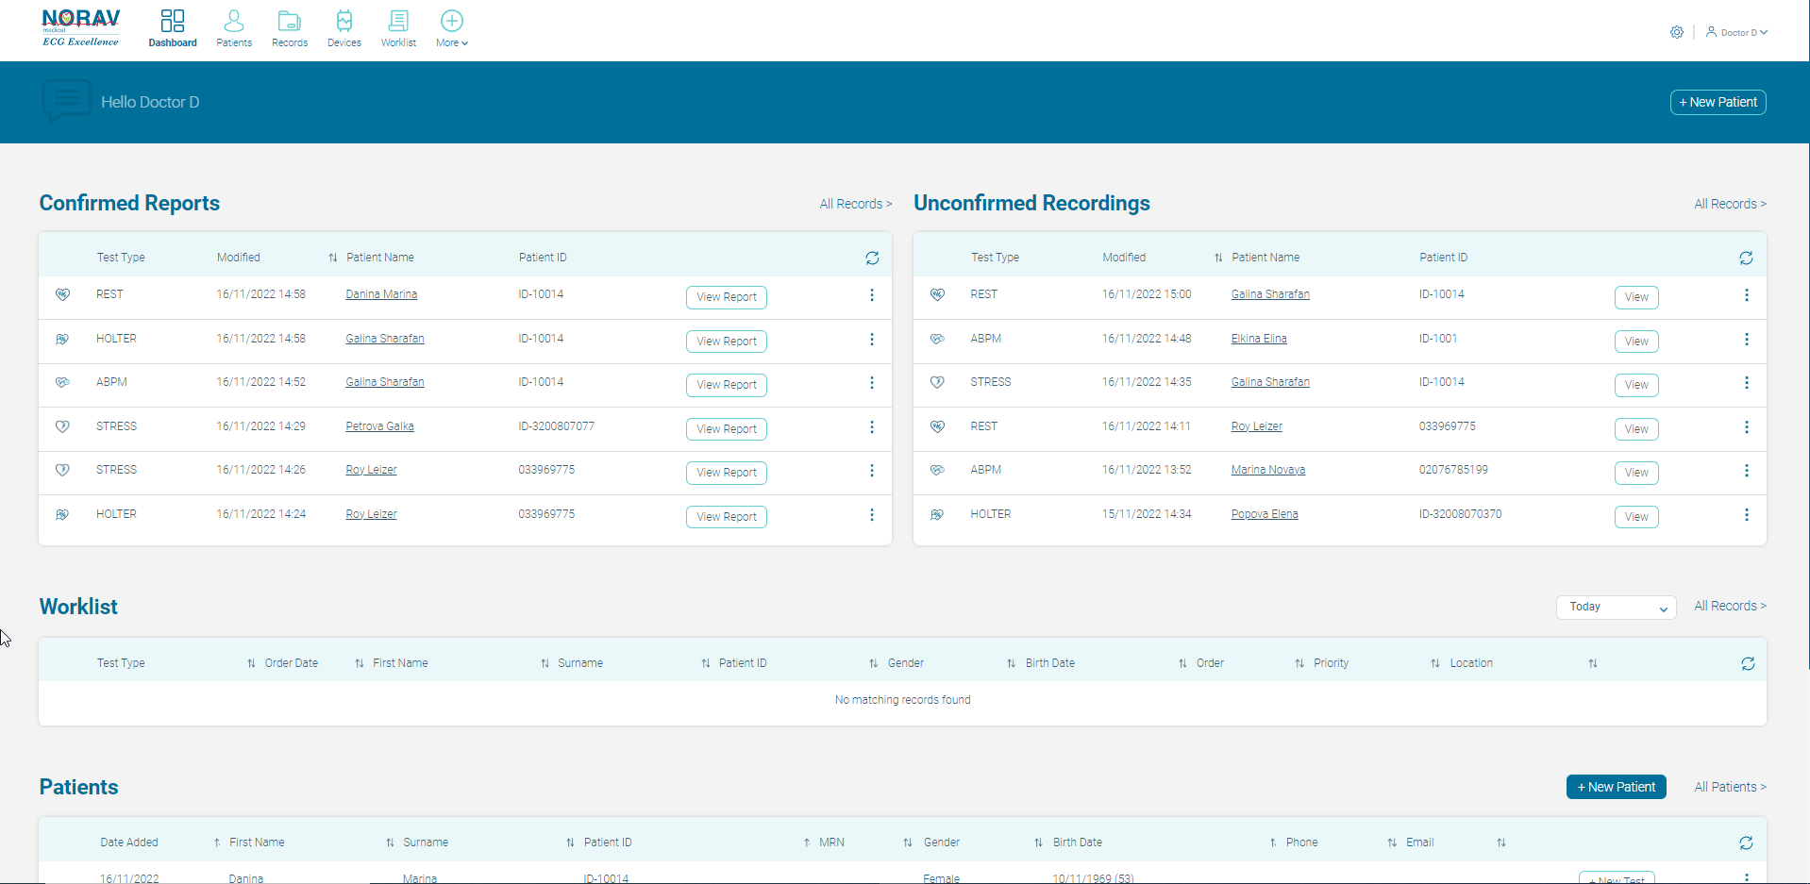This screenshot has height=884, width=1810.
Task: Open row menu for Elkina Elina recording
Action: [1747, 340]
